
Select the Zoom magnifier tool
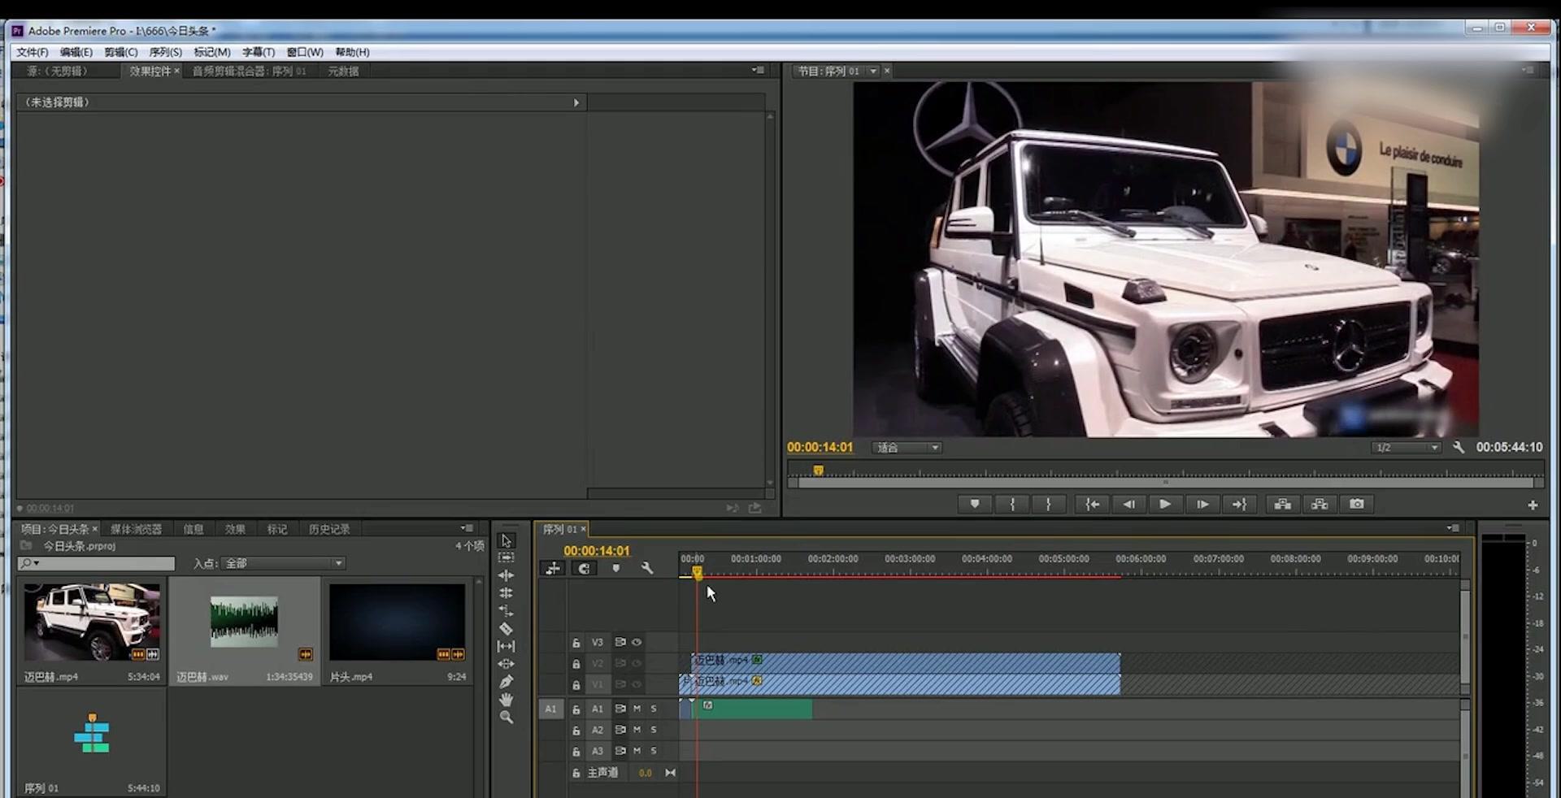tap(507, 718)
